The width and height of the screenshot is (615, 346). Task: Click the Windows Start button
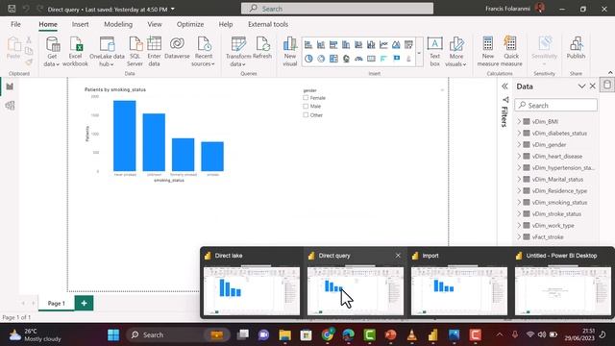click(x=113, y=334)
